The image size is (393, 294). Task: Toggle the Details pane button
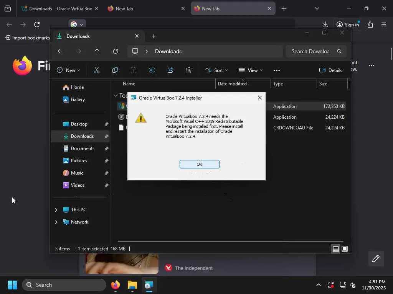point(331,70)
